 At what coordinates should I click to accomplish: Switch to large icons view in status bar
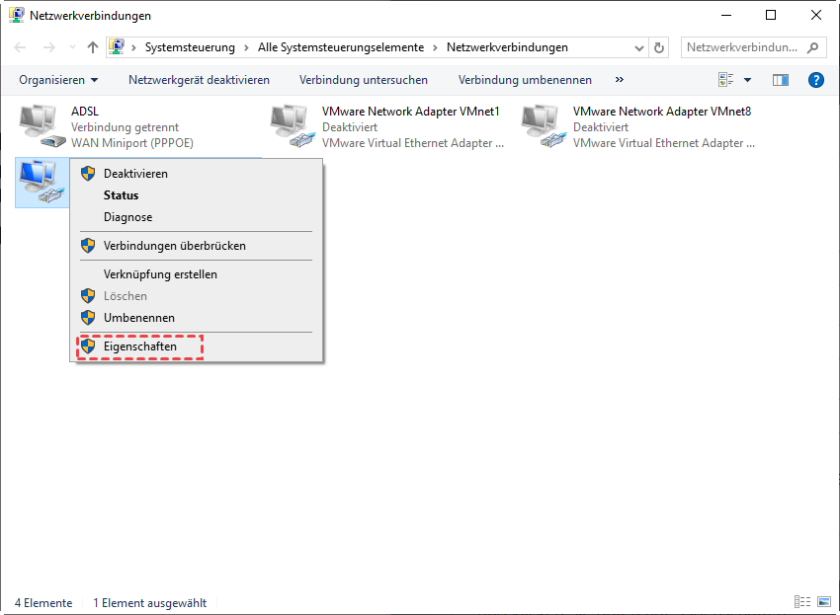tap(824, 601)
